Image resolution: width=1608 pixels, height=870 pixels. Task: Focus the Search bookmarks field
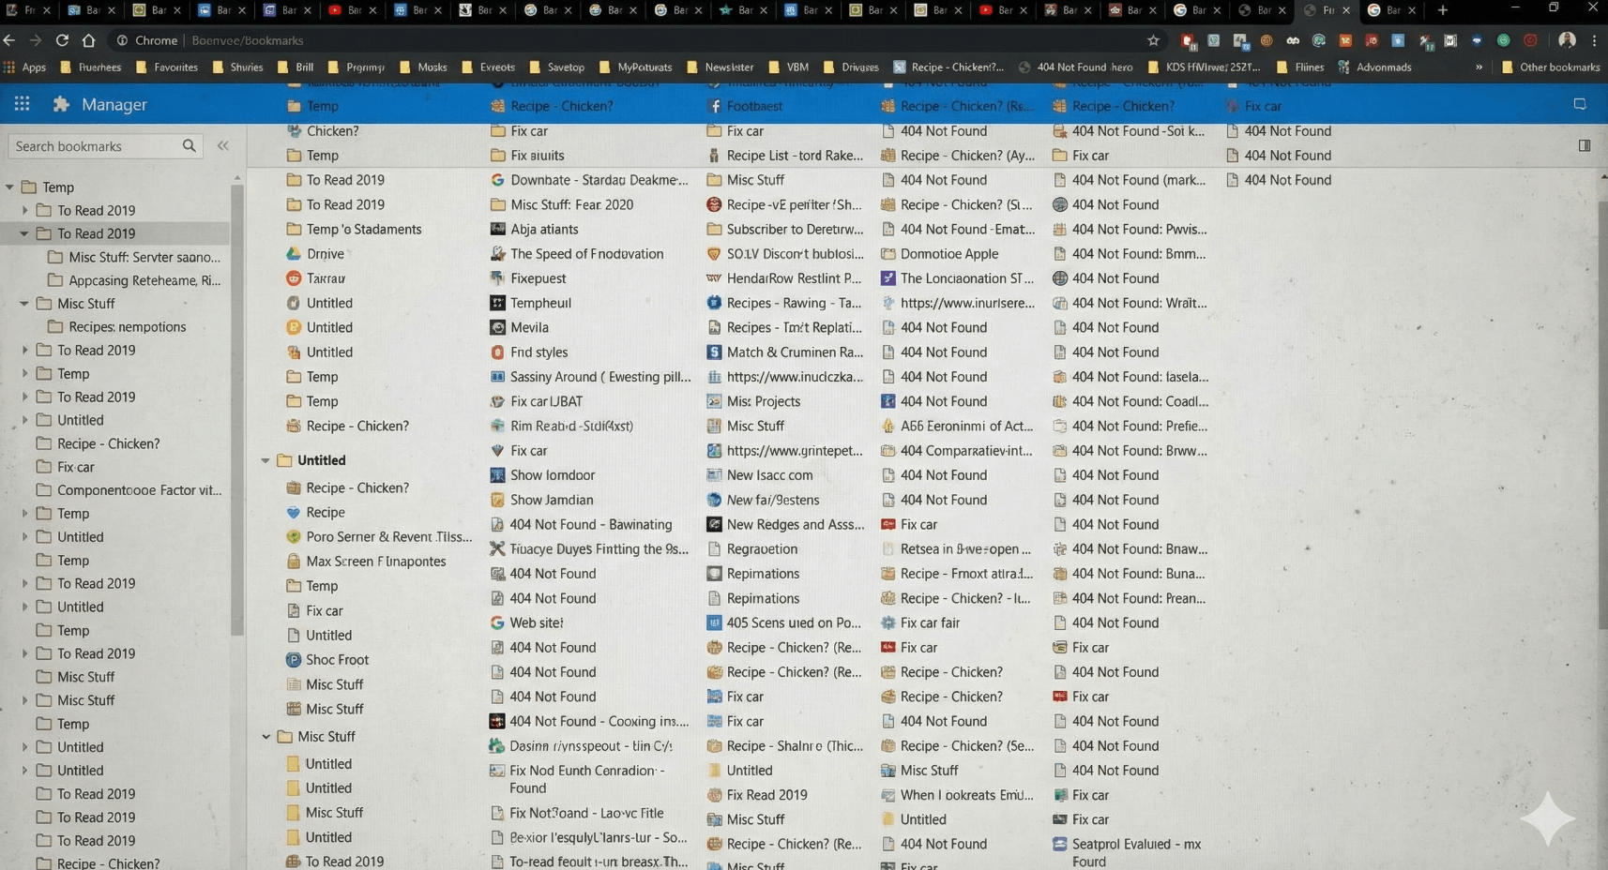click(94, 146)
